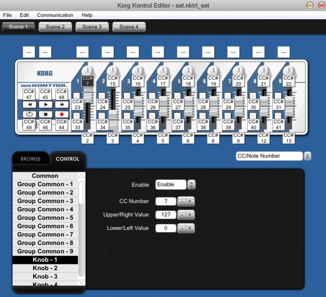Click the channel 9 fader slider
326x297 pixels.
[289, 106]
